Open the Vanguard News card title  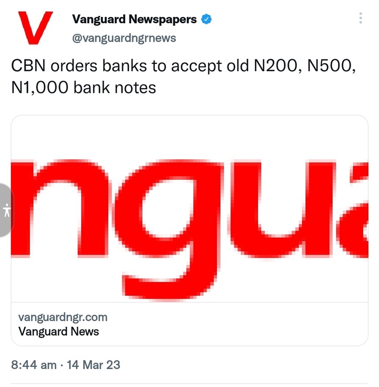[x=58, y=331]
